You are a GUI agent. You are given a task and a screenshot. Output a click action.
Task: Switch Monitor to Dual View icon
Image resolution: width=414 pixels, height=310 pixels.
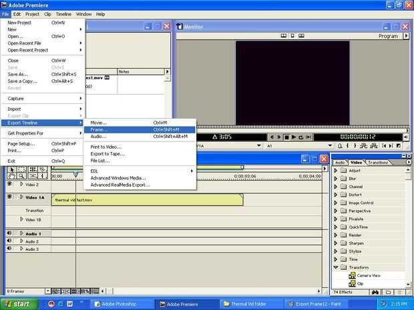[284, 35]
